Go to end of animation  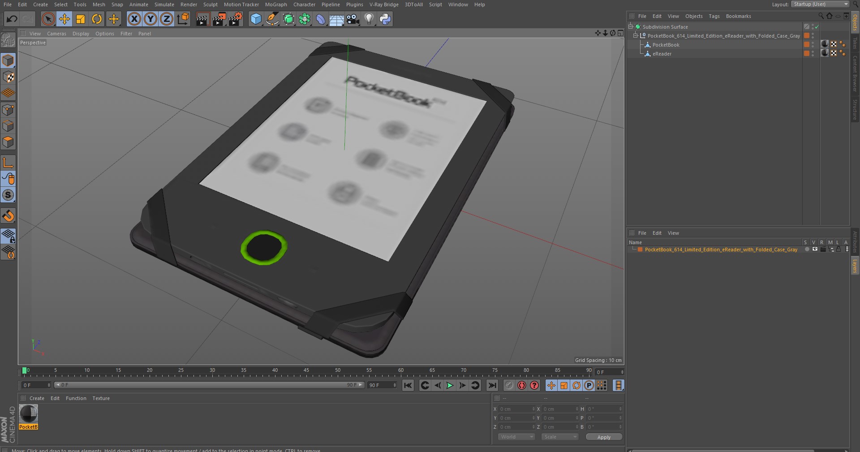[492, 385]
